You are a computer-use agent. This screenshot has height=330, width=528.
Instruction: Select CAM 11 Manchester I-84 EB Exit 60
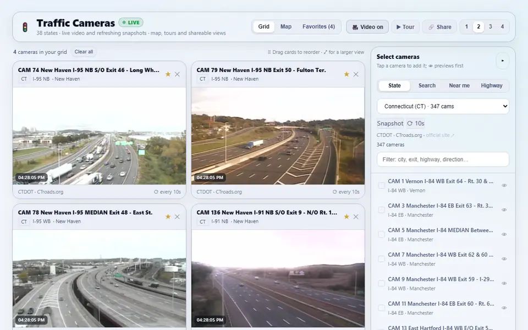443,308
